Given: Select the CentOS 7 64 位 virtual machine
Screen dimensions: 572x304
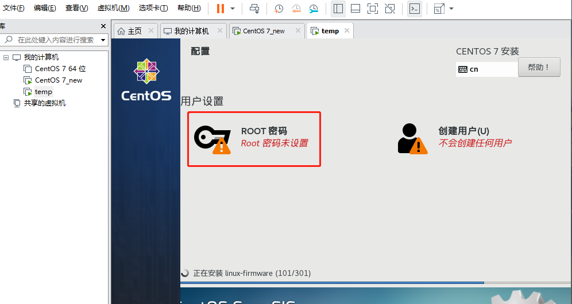Looking at the screenshot, I should (60, 68).
